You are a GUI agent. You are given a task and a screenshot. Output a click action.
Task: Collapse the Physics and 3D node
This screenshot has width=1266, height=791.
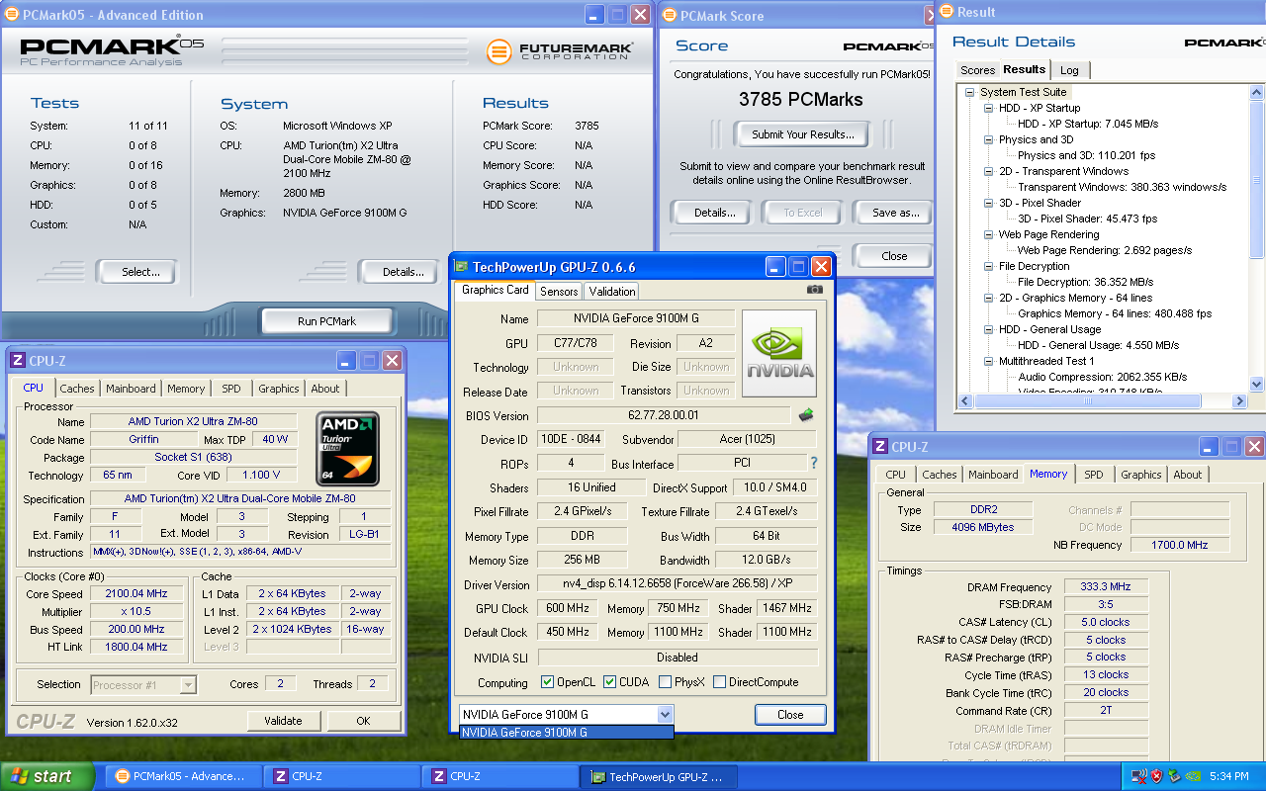tap(988, 139)
